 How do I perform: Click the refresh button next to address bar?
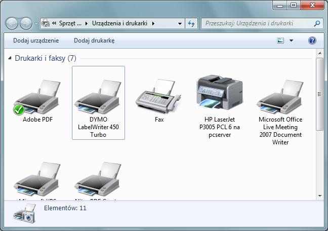pyautogui.click(x=191, y=23)
